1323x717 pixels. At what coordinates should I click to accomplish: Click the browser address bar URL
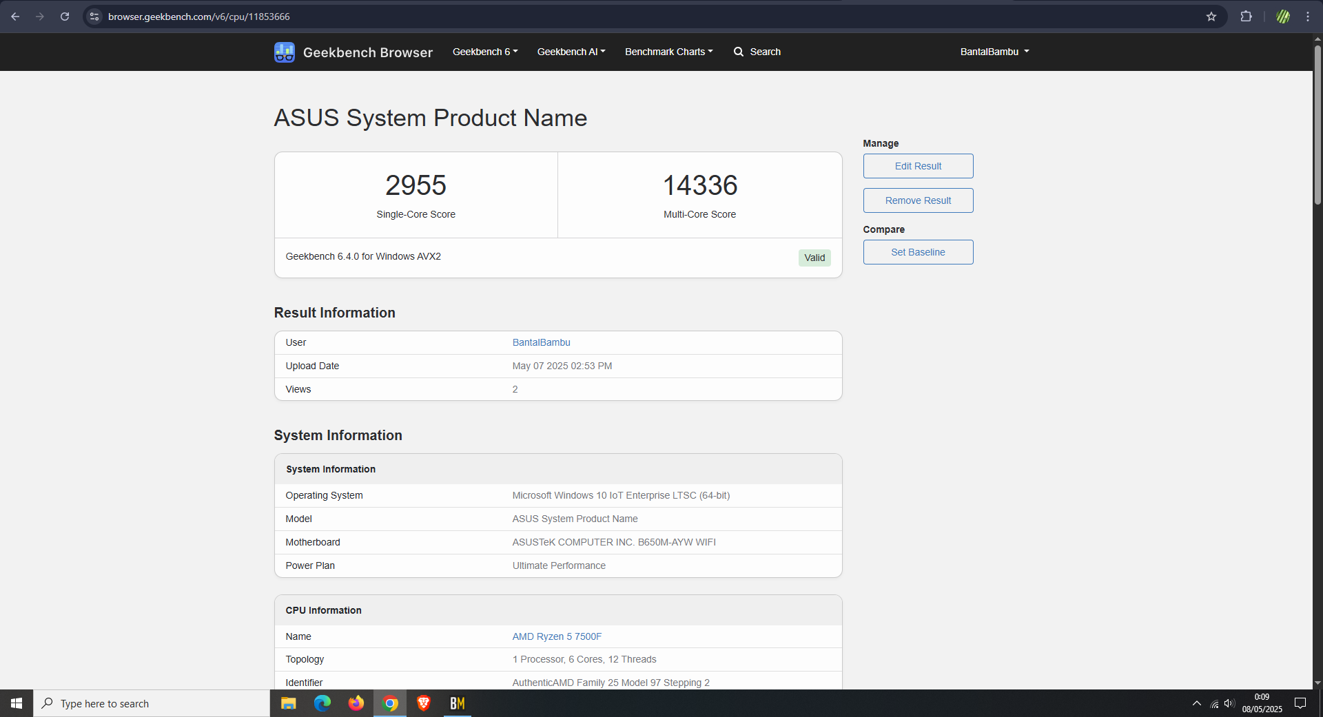198,17
